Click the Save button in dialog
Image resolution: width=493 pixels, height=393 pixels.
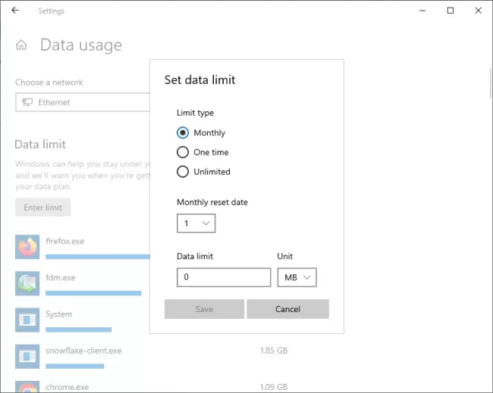pos(204,309)
